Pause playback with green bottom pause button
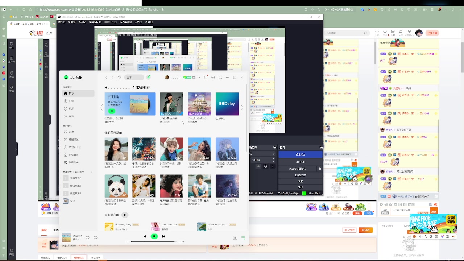This screenshot has height=261, width=464. pos(154,236)
